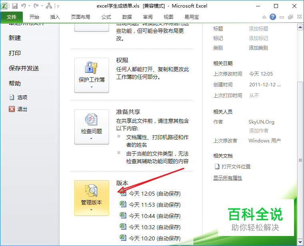The image size is (304, 246).
Task: Click the magnifier documents icon of 管理版本
Action: point(91,190)
